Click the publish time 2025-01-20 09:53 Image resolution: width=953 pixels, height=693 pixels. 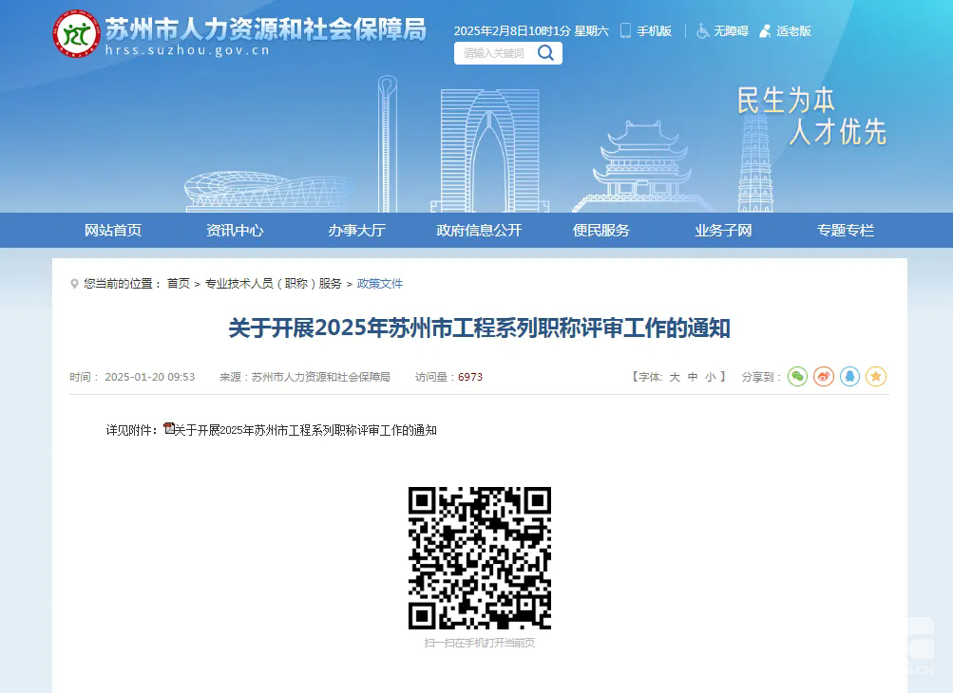click(149, 377)
